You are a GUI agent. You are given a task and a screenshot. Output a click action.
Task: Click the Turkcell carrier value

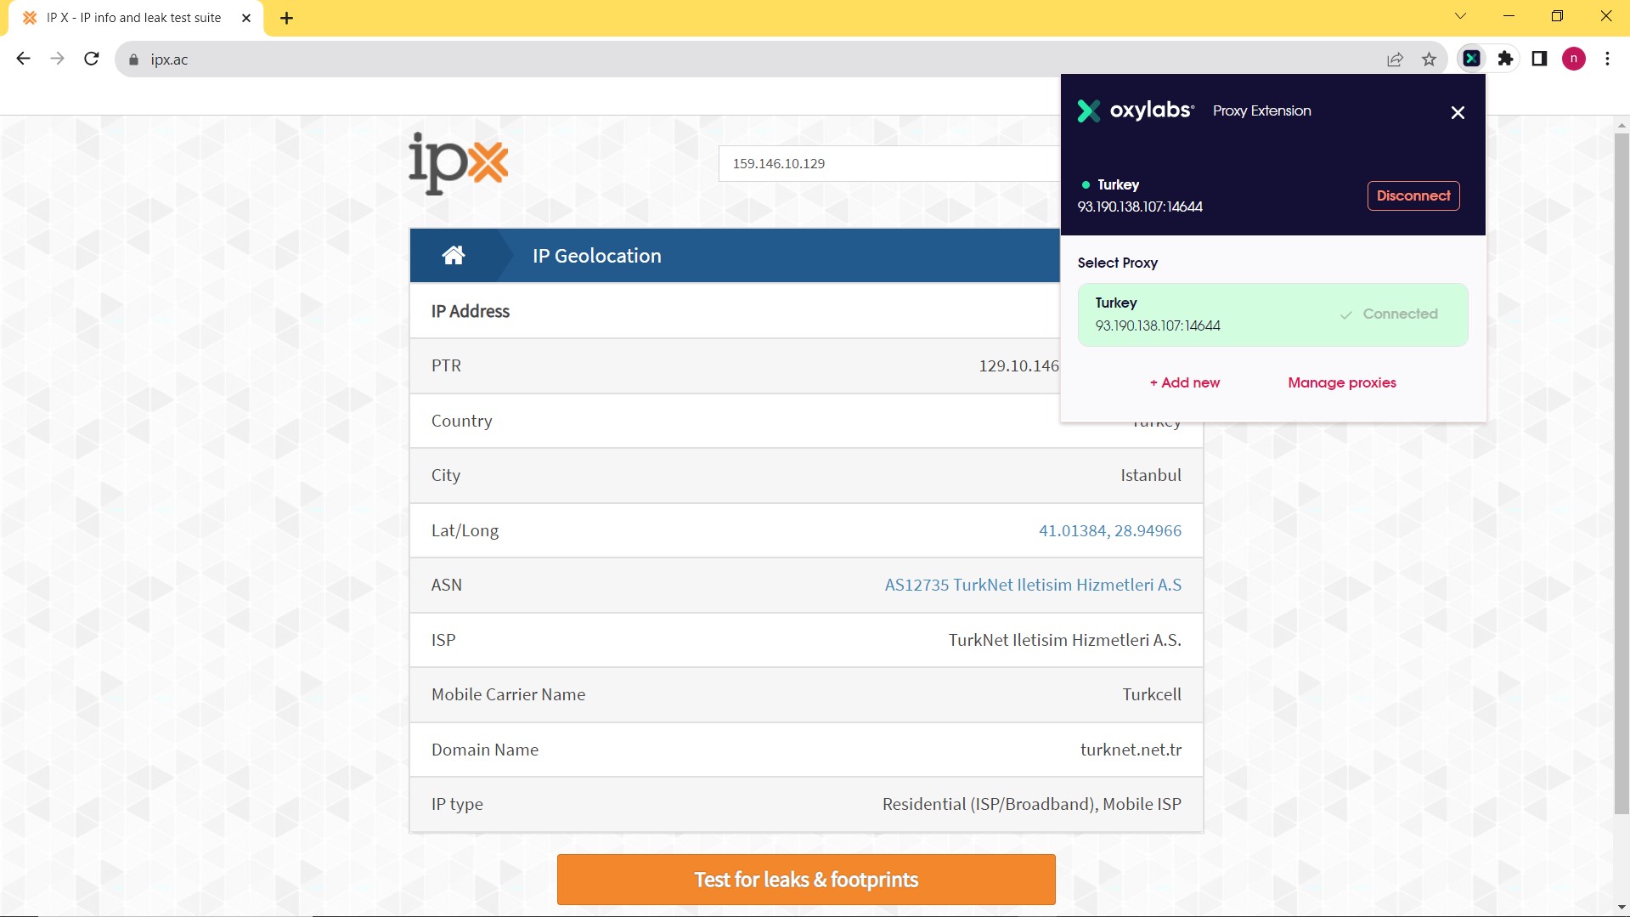pyautogui.click(x=1151, y=694)
